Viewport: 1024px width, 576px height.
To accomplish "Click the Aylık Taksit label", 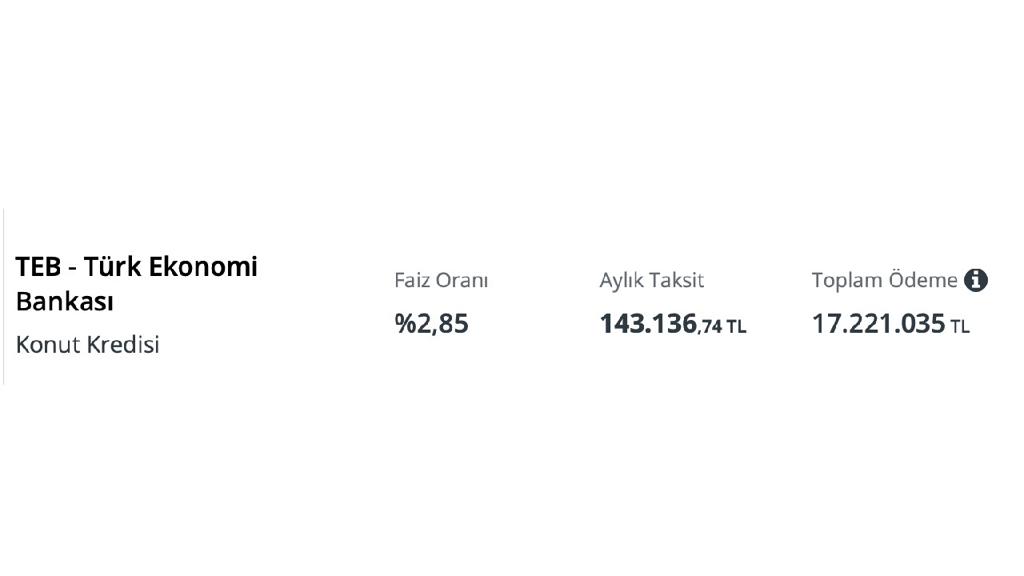I will [651, 281].
